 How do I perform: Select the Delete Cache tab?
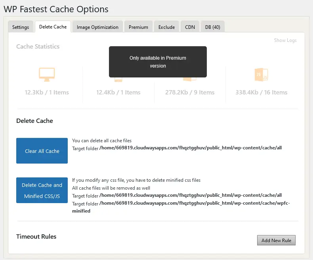pyautogui.click(x=53, y=27)
